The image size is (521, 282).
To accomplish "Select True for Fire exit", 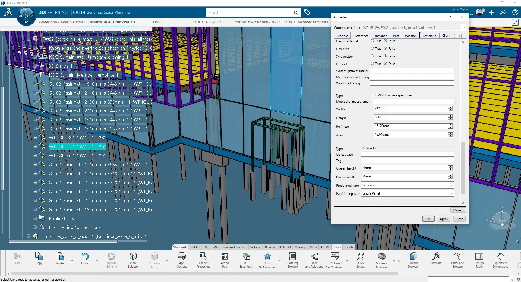I will click(x=372, y=64).
